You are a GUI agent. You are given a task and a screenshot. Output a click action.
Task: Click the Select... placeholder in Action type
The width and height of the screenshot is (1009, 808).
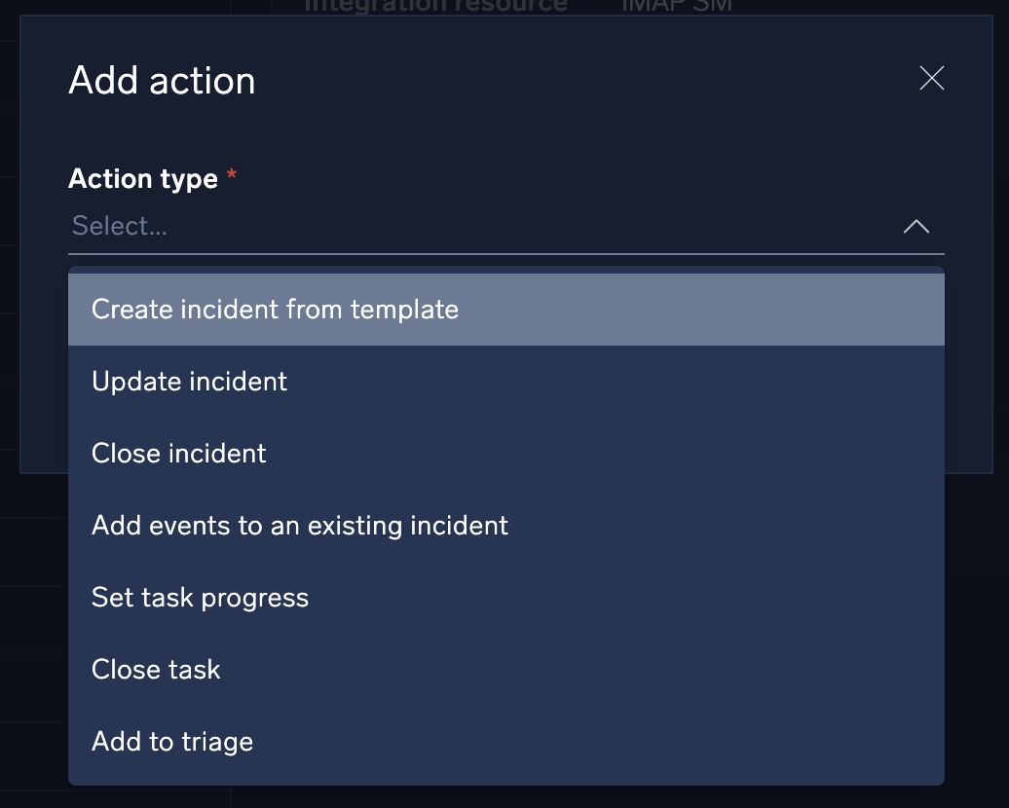120,226
